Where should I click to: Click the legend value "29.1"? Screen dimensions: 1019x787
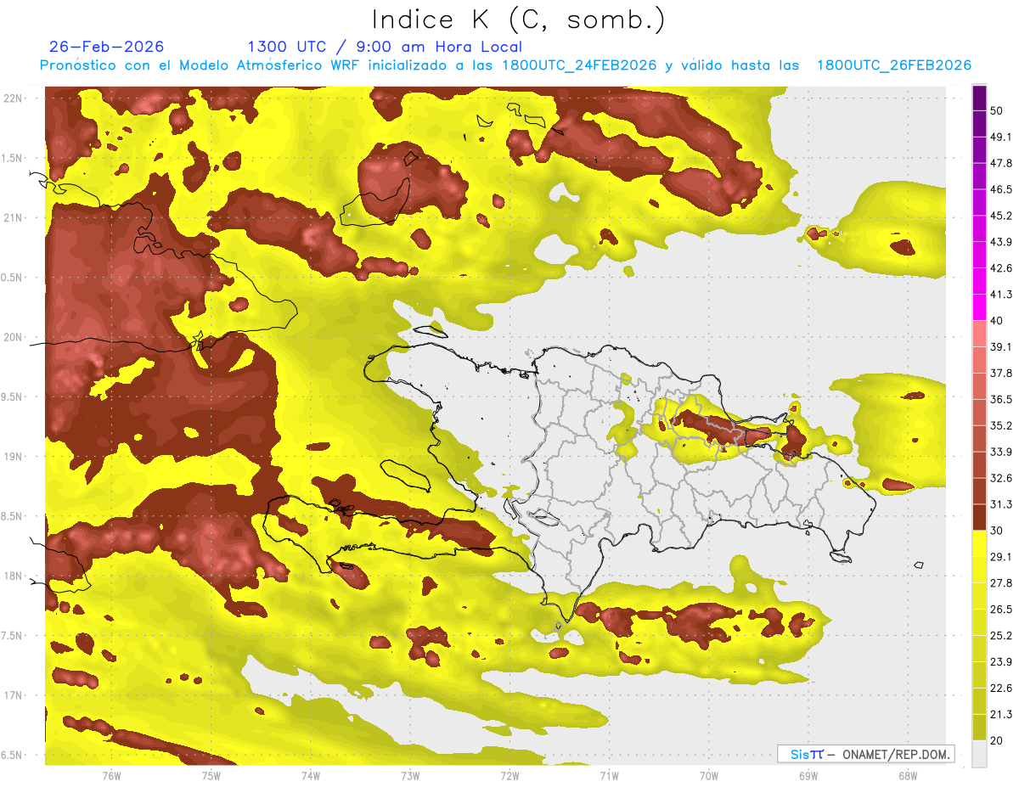(x=1001, y=557)
